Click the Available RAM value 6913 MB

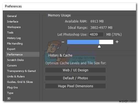tap(97, 21)
